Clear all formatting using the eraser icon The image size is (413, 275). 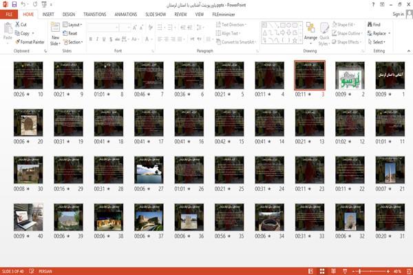[150, 28]
